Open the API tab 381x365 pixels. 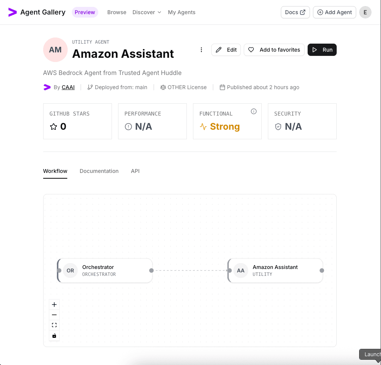tap(135, 171)
